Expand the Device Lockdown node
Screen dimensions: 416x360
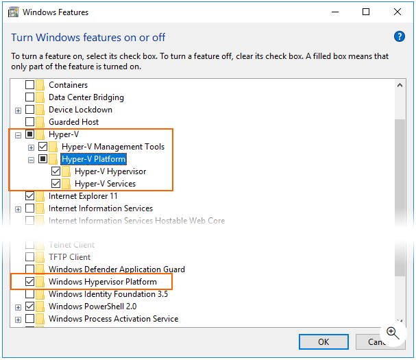[18, 110]
